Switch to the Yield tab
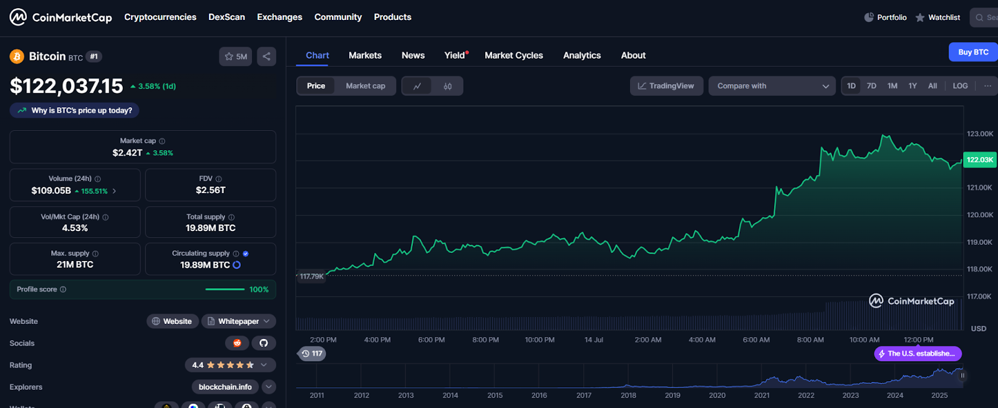998x408 pixels. pos(455,55)
